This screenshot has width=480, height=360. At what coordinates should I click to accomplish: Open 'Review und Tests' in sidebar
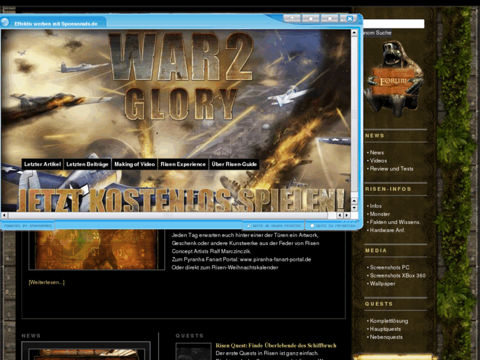click(x=392, y=169)
